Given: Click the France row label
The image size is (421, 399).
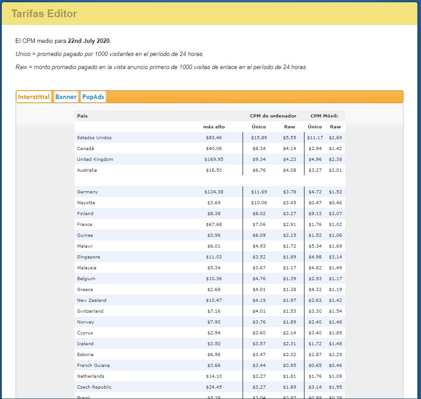Looking at the screenshot, I should (84, 225).
